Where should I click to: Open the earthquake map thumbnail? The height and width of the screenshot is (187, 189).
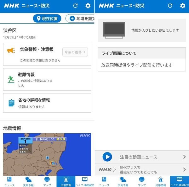47,155
